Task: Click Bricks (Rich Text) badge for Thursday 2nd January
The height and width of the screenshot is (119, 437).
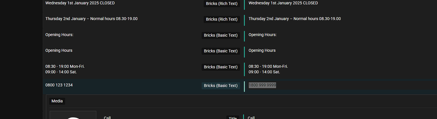Action: (222, 19)
